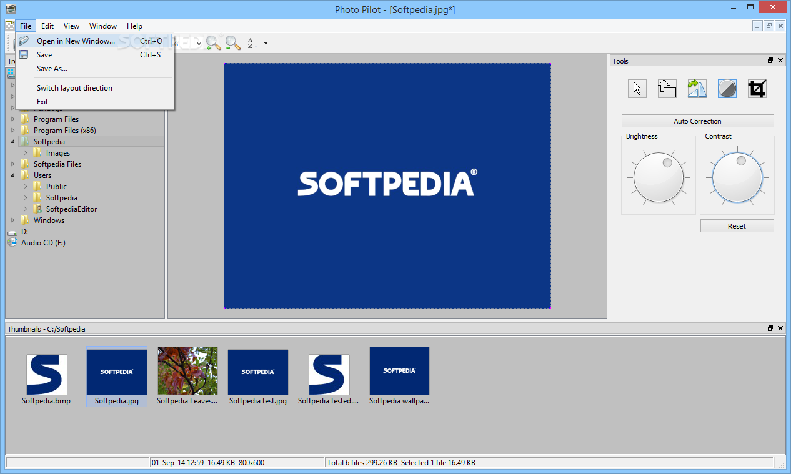Image resolution: width=791 pixels, height=474 pixels.
Task: Expand the Program Files folder
Action: [13, 119]
